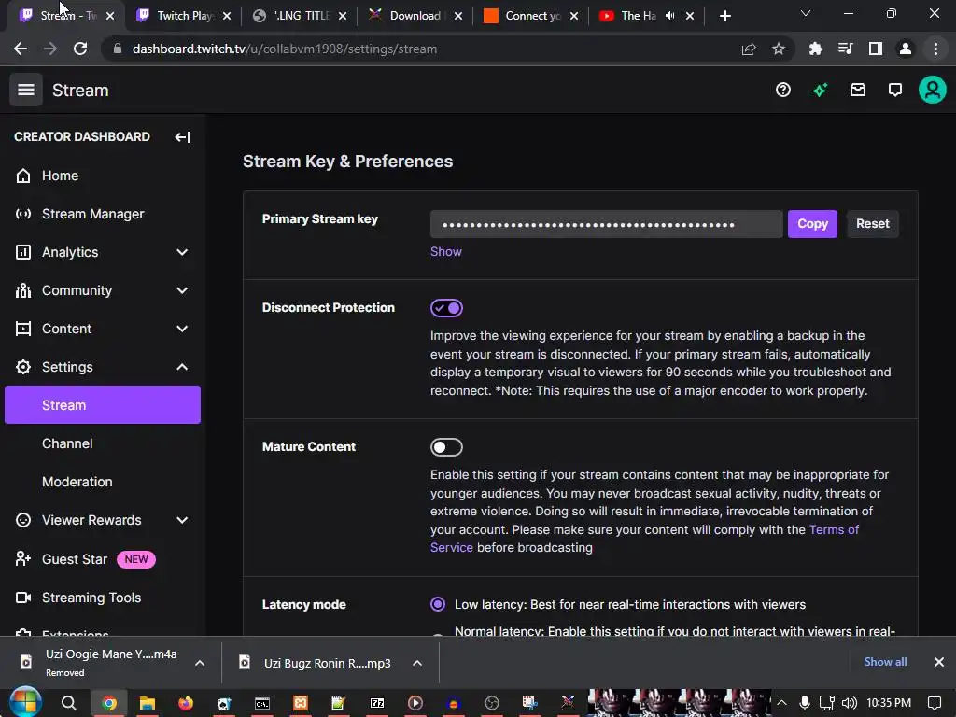Open Windows taskbar search
The image size is (956, 717).
(69, 703)
